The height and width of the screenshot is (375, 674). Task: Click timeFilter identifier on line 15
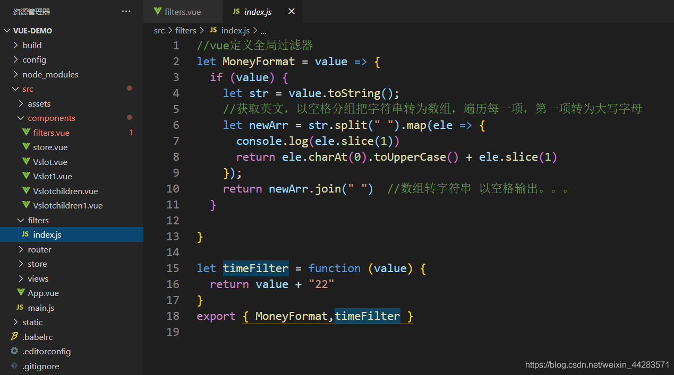255,268
